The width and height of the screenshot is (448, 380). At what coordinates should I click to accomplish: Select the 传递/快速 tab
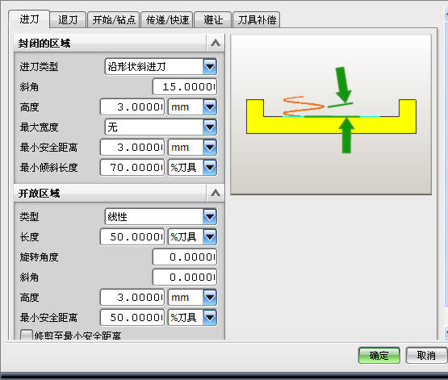point(167,19)
